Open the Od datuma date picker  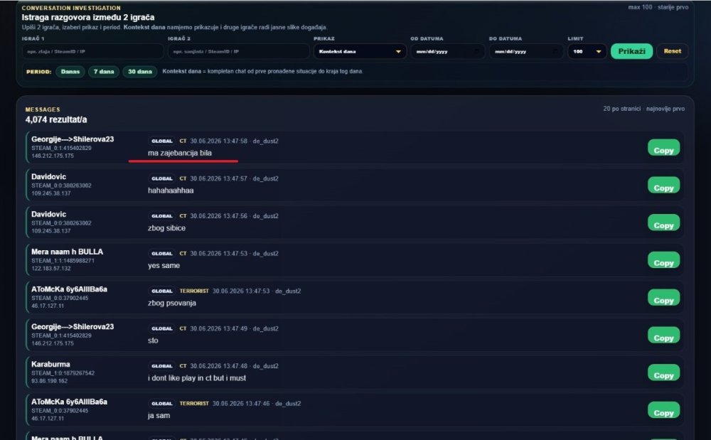447,51
